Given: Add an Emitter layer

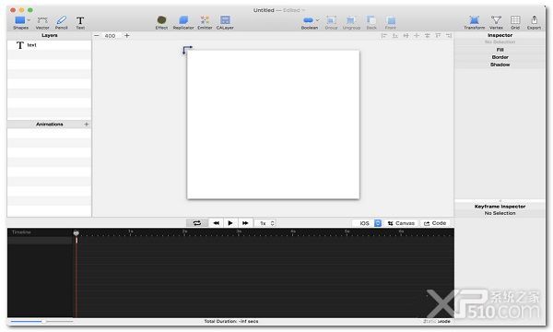Looking at the screenshot, I should point(205,22).
